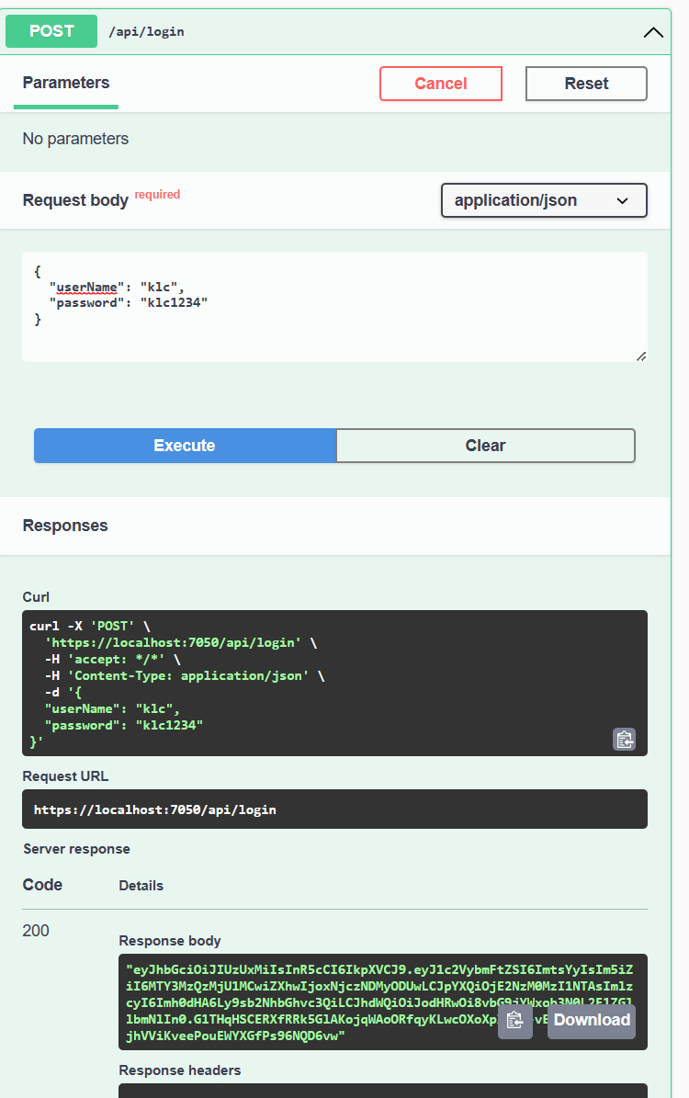This screenshot has height=1098, width=689.
Task: Click the Responses section header
Action: coord(65,526)
